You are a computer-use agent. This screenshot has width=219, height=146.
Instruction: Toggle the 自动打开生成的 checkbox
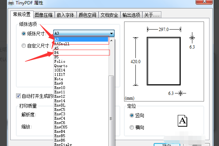(18, 96)
